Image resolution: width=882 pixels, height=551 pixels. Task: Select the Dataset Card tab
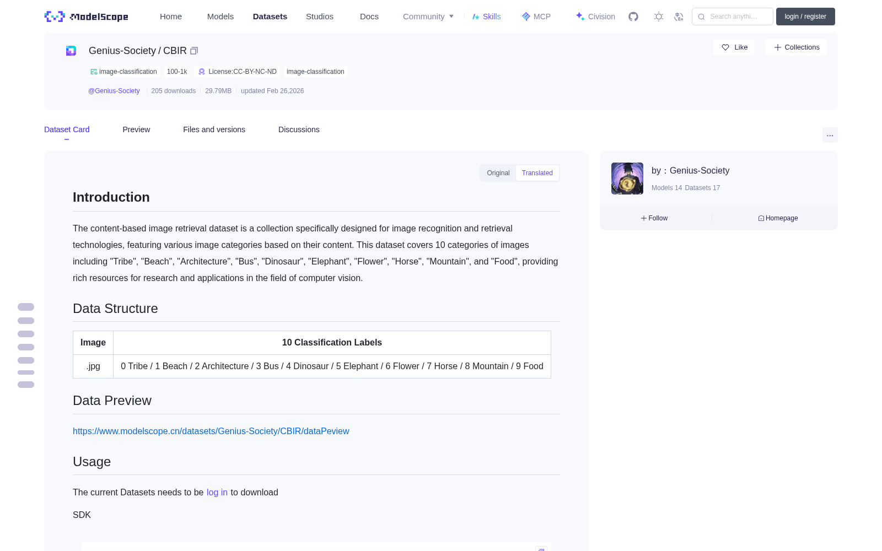point(67,129)
